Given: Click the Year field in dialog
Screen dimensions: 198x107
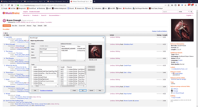Looking at the screenshot, I should tap(48, 52).
